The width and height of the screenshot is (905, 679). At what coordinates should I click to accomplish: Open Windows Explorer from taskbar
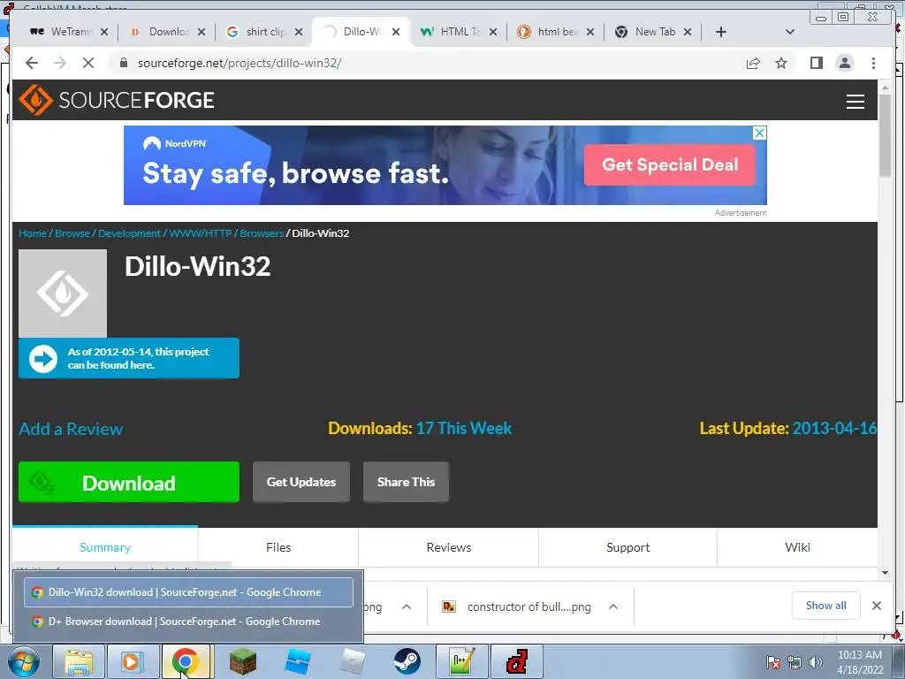click(79, 661)
